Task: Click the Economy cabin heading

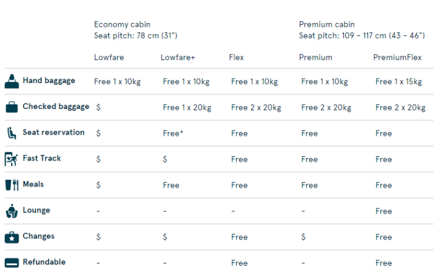Action: point(122,24)
